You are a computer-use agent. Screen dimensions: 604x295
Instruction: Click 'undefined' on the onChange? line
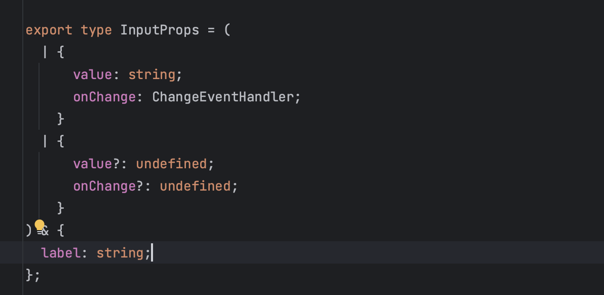(195, 187)
